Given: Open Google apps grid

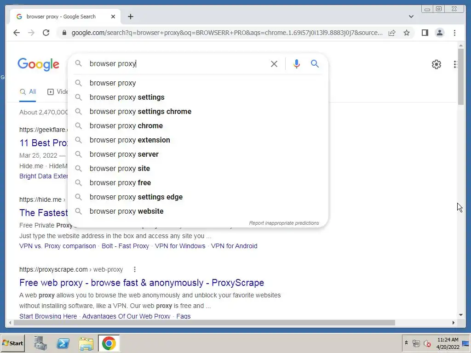Looking at the screenshot, I should pyautogui.click(x=455, y=64).
